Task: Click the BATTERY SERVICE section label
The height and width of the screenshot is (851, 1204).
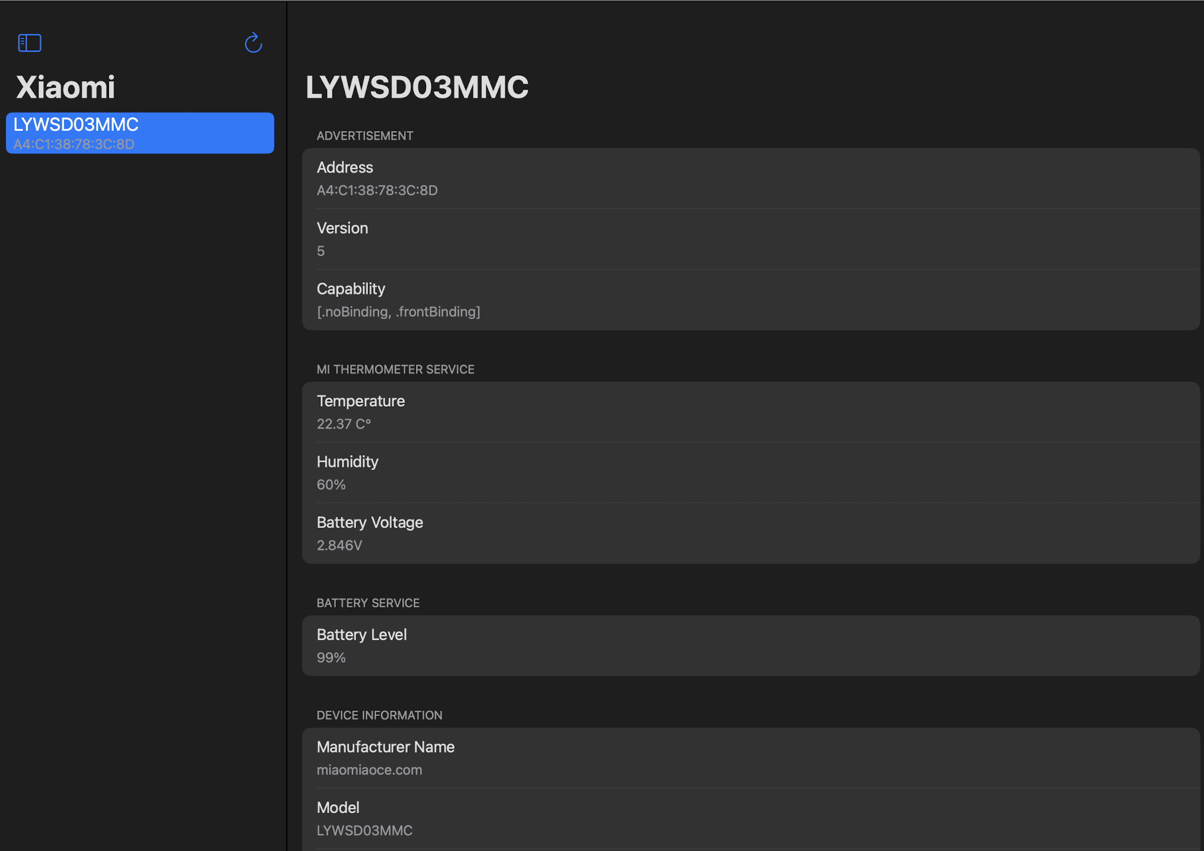Action: pos(367,602)
